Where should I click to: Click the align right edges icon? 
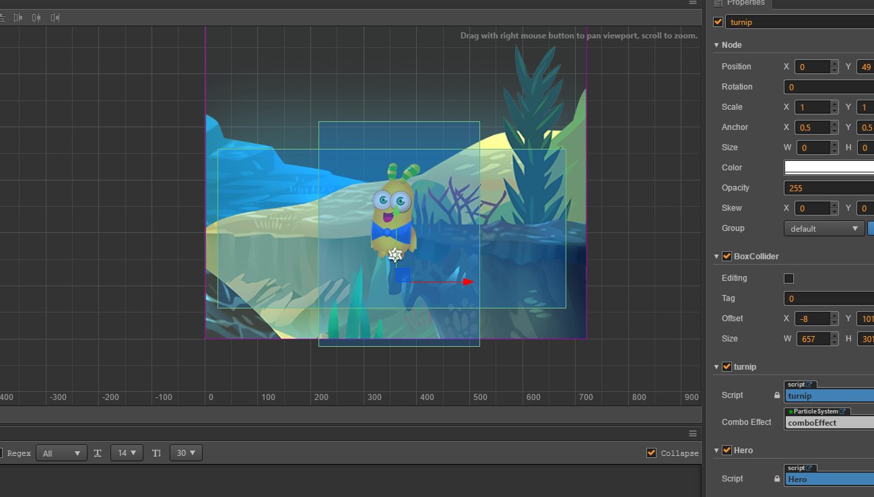[55, 18]
